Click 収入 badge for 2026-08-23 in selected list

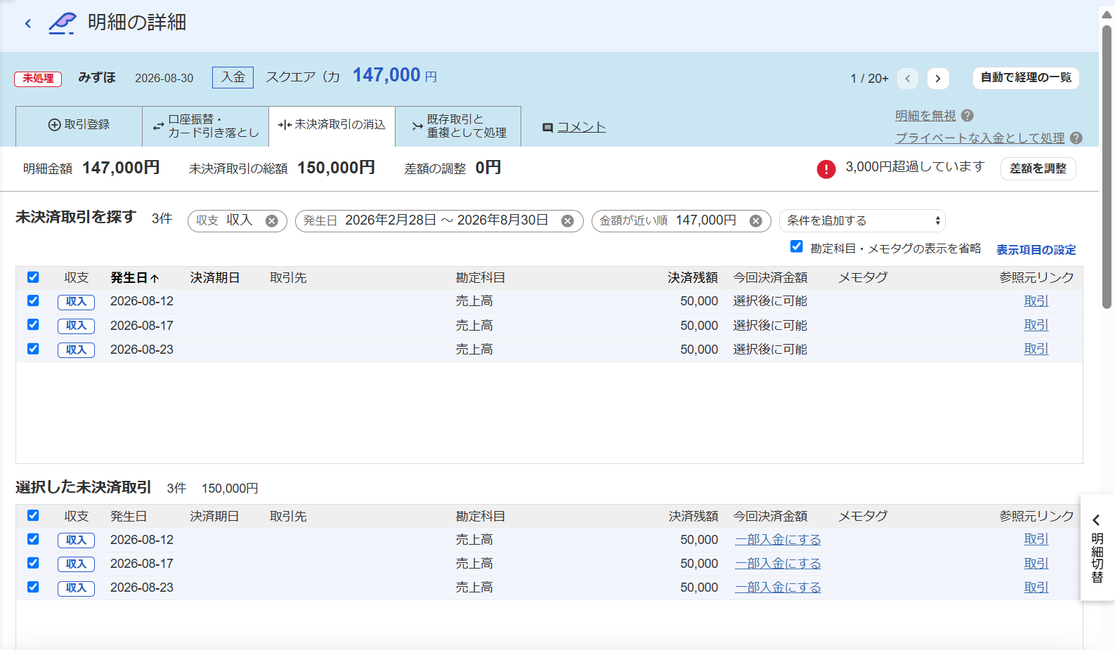(76, 588)
